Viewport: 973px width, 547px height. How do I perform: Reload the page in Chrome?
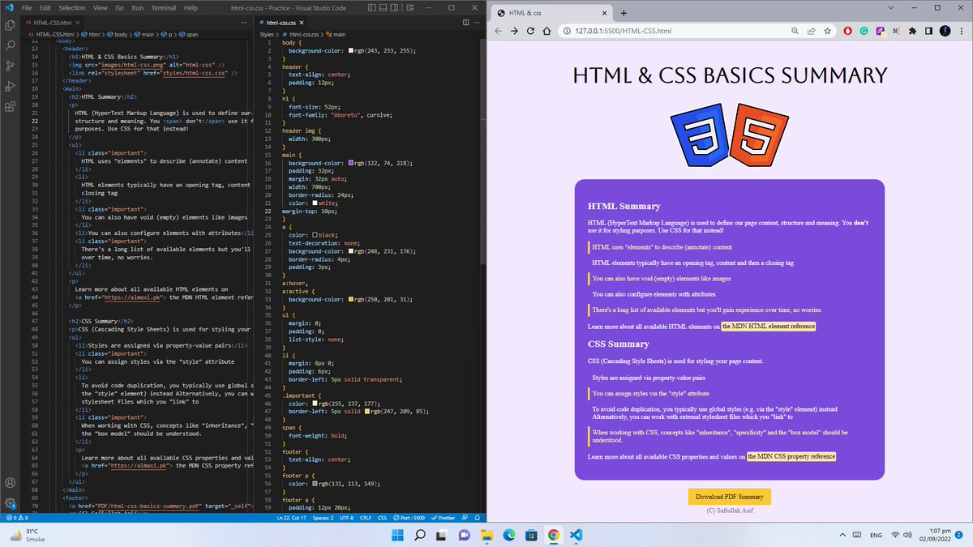[530, 31]
